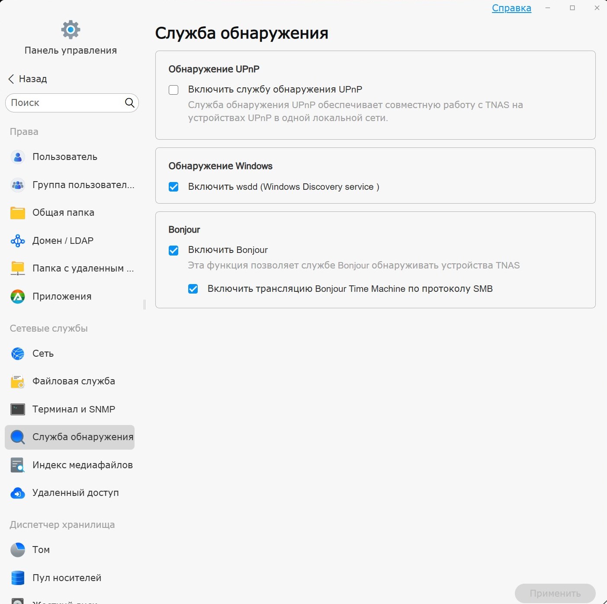Screen dimensions: 607x604
Task: Open the Справка help link
Action: point(511,8)
